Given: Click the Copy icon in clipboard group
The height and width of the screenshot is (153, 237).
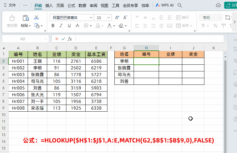Looking at the screenshot, I should [37, 26].
